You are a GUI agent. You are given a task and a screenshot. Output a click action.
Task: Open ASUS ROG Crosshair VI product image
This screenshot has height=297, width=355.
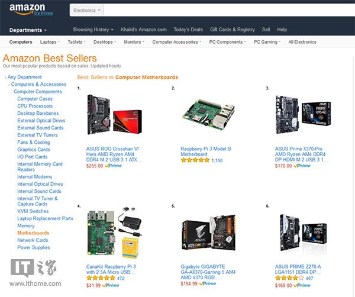(x=115, y=115)
